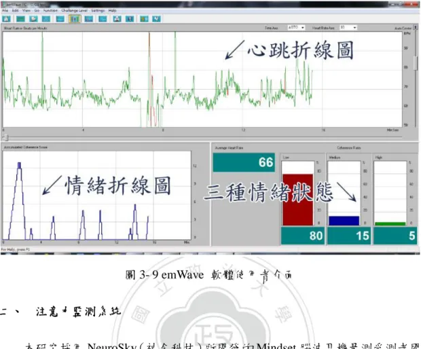Click the Average Heart Rate label
This screenshot has width=421, height=349.
tap(229, 148)
